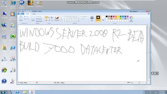Switch to the Home ribbon tab

(x=27, y=14)
